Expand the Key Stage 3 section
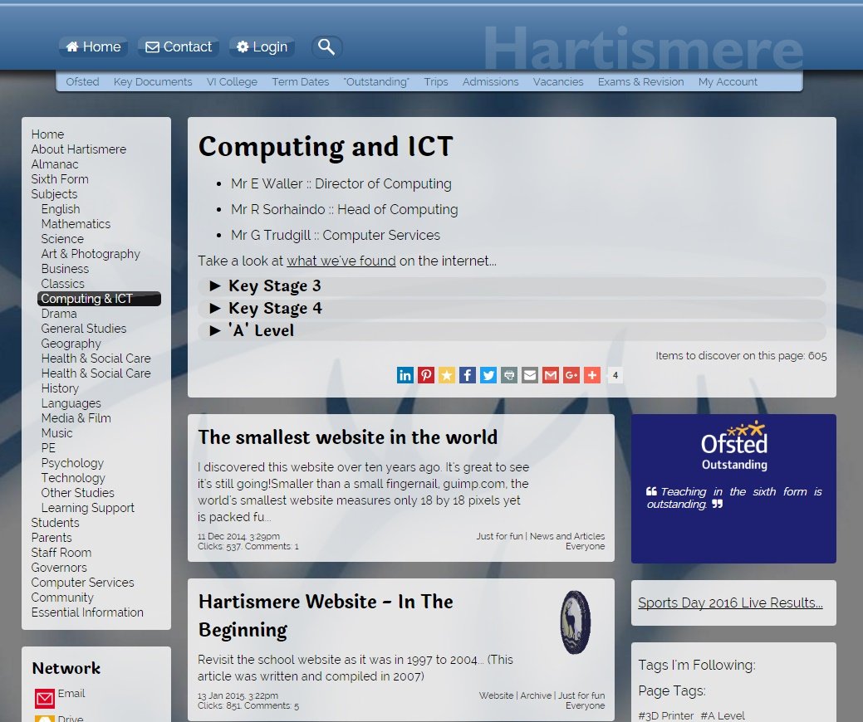This screenshot has width=863, height=722. coord(274,286)
